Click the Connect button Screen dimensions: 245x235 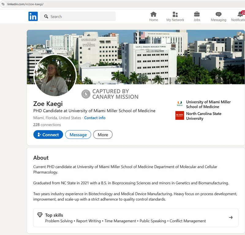tap(48, 135)
